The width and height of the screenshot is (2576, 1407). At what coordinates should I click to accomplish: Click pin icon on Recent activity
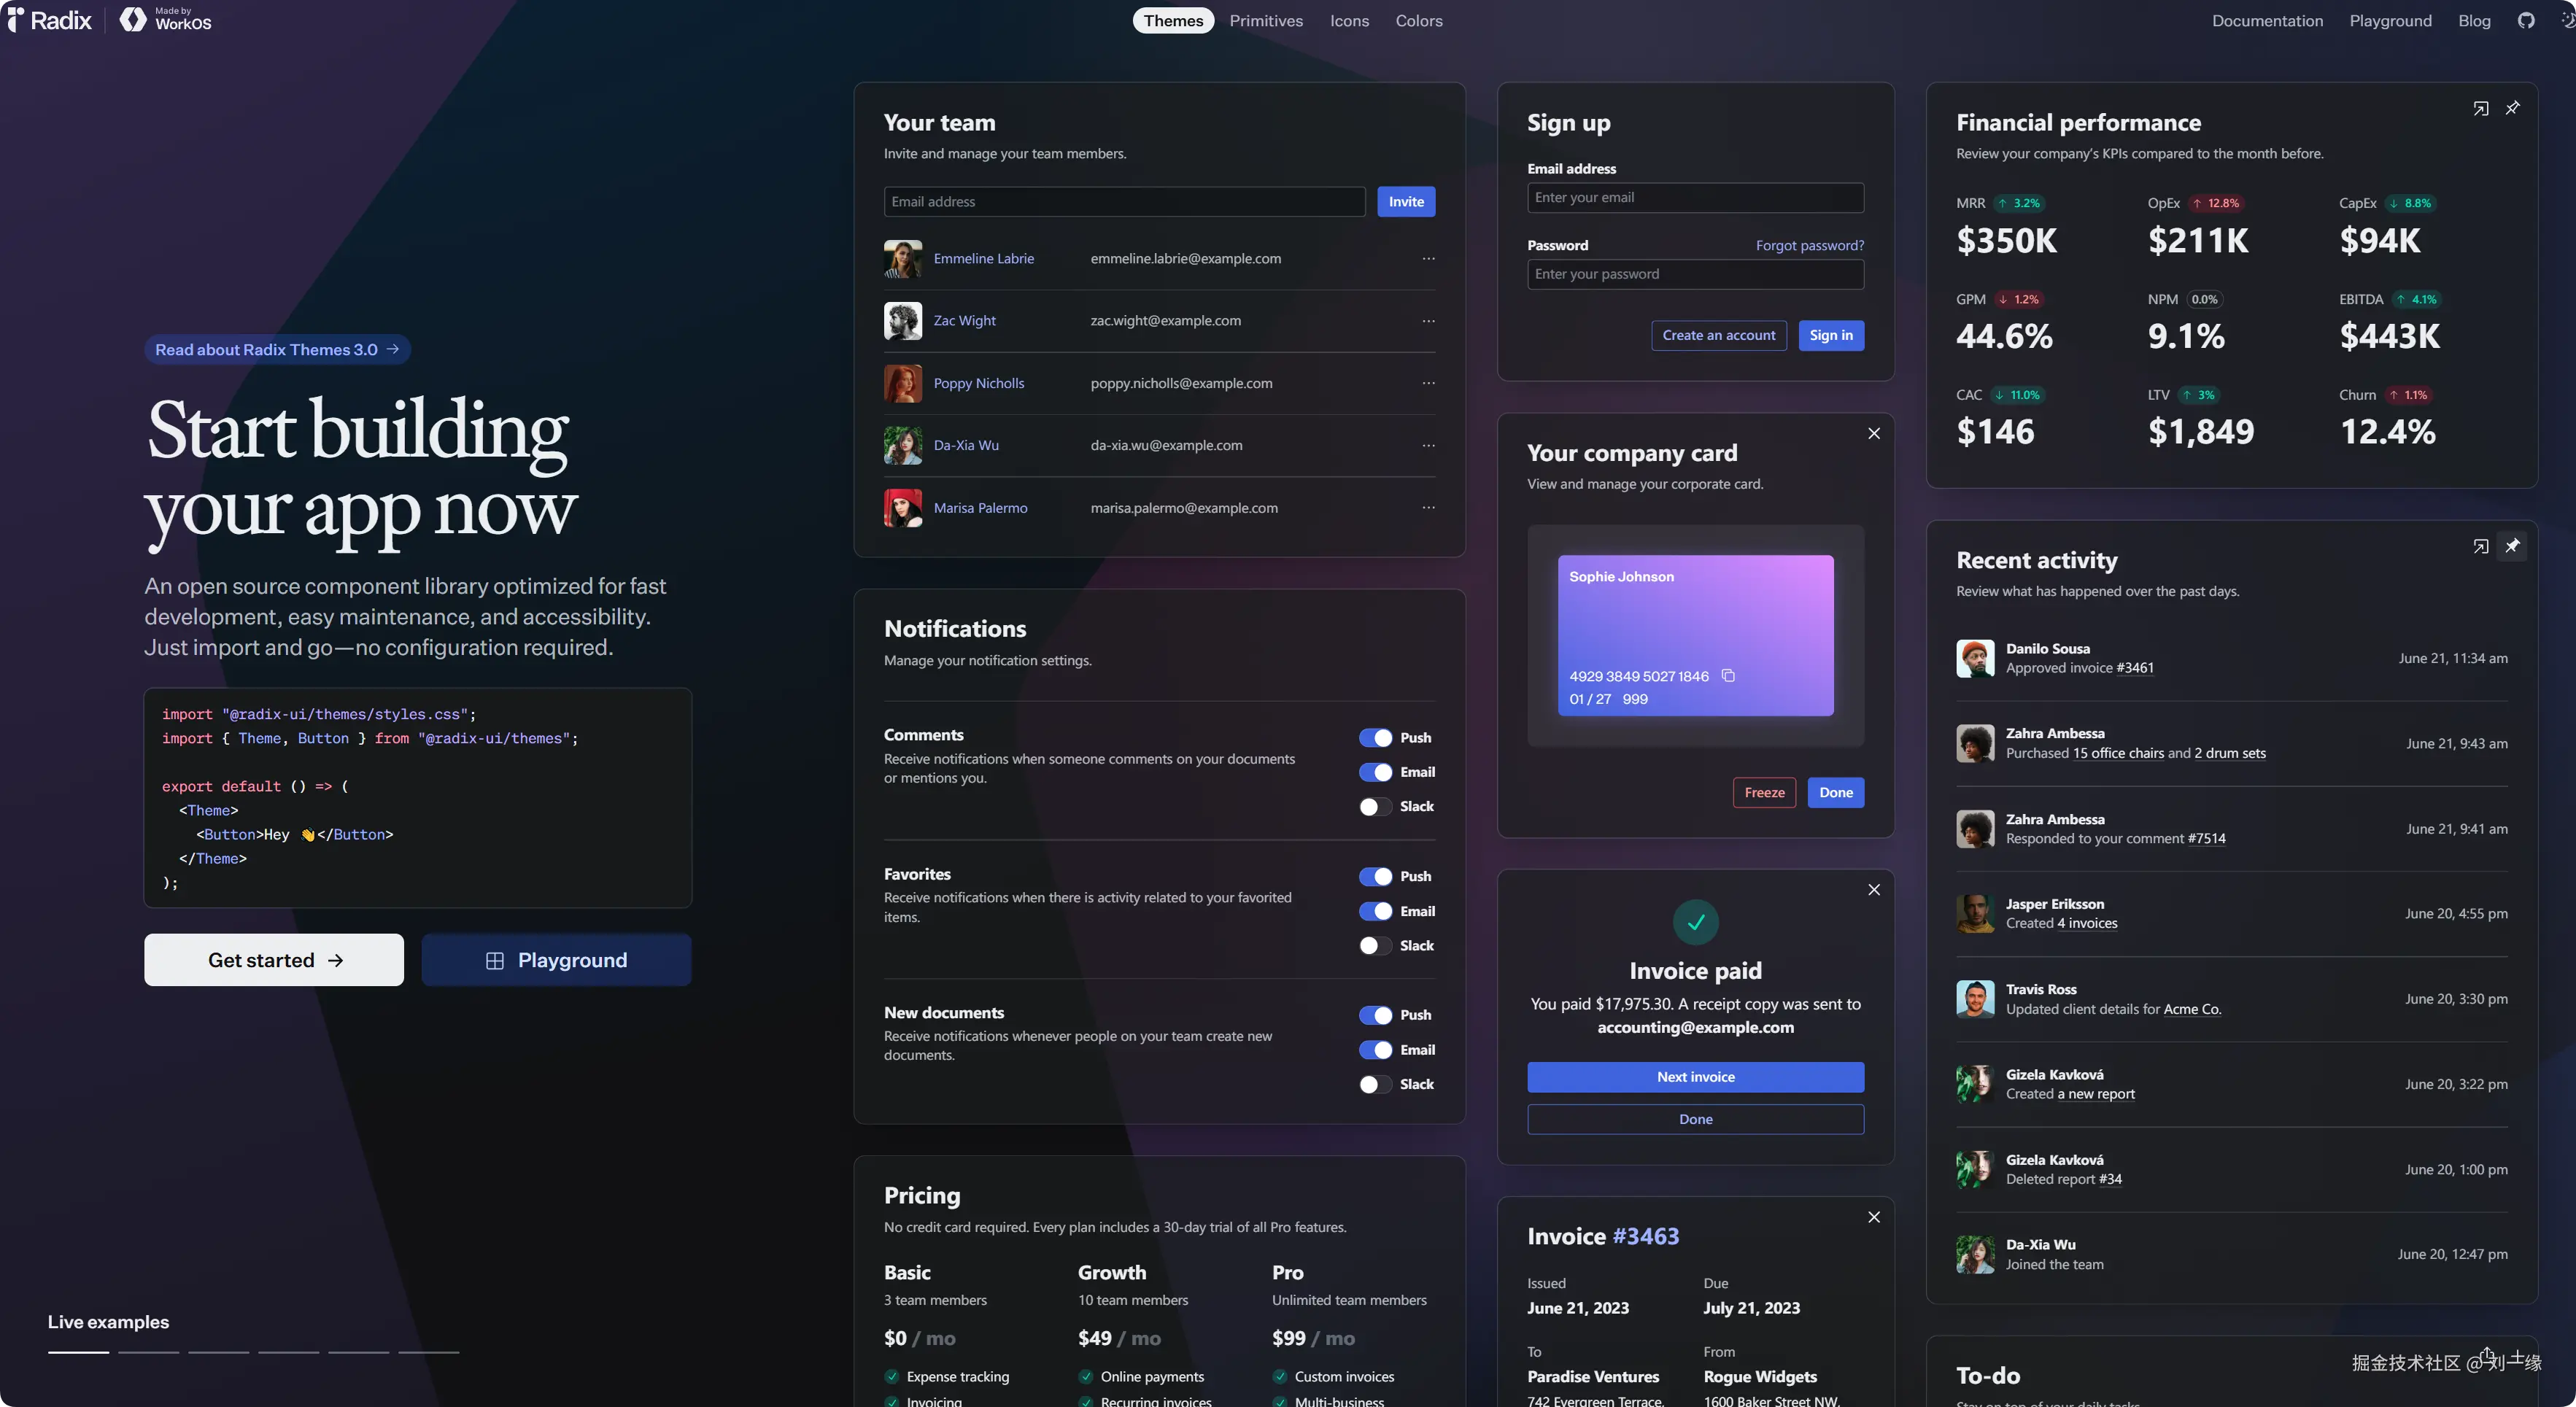pyautogui.click(x=2512, y=546)
